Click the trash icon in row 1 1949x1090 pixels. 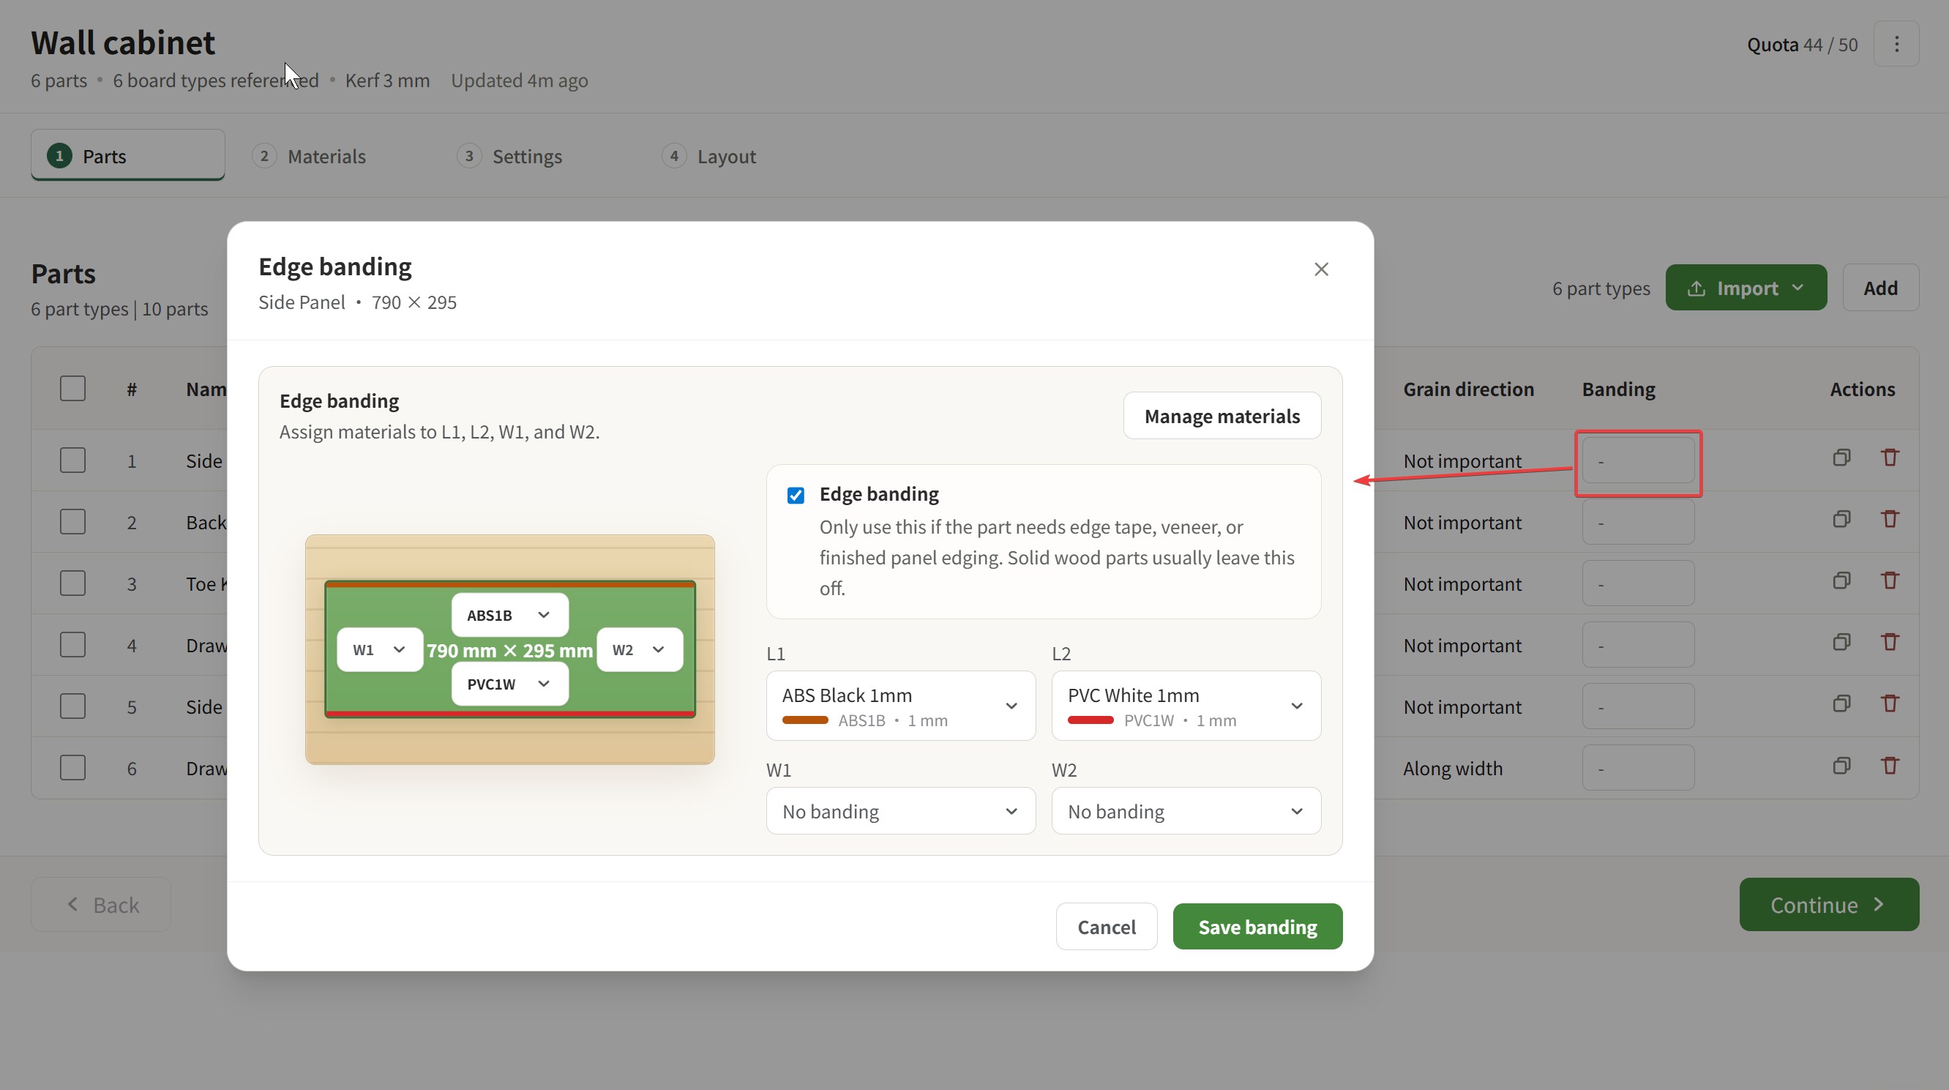1890,458
